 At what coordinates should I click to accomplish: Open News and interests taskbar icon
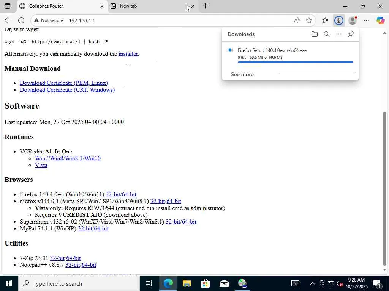pyautogui.click(x=296, y=283)
